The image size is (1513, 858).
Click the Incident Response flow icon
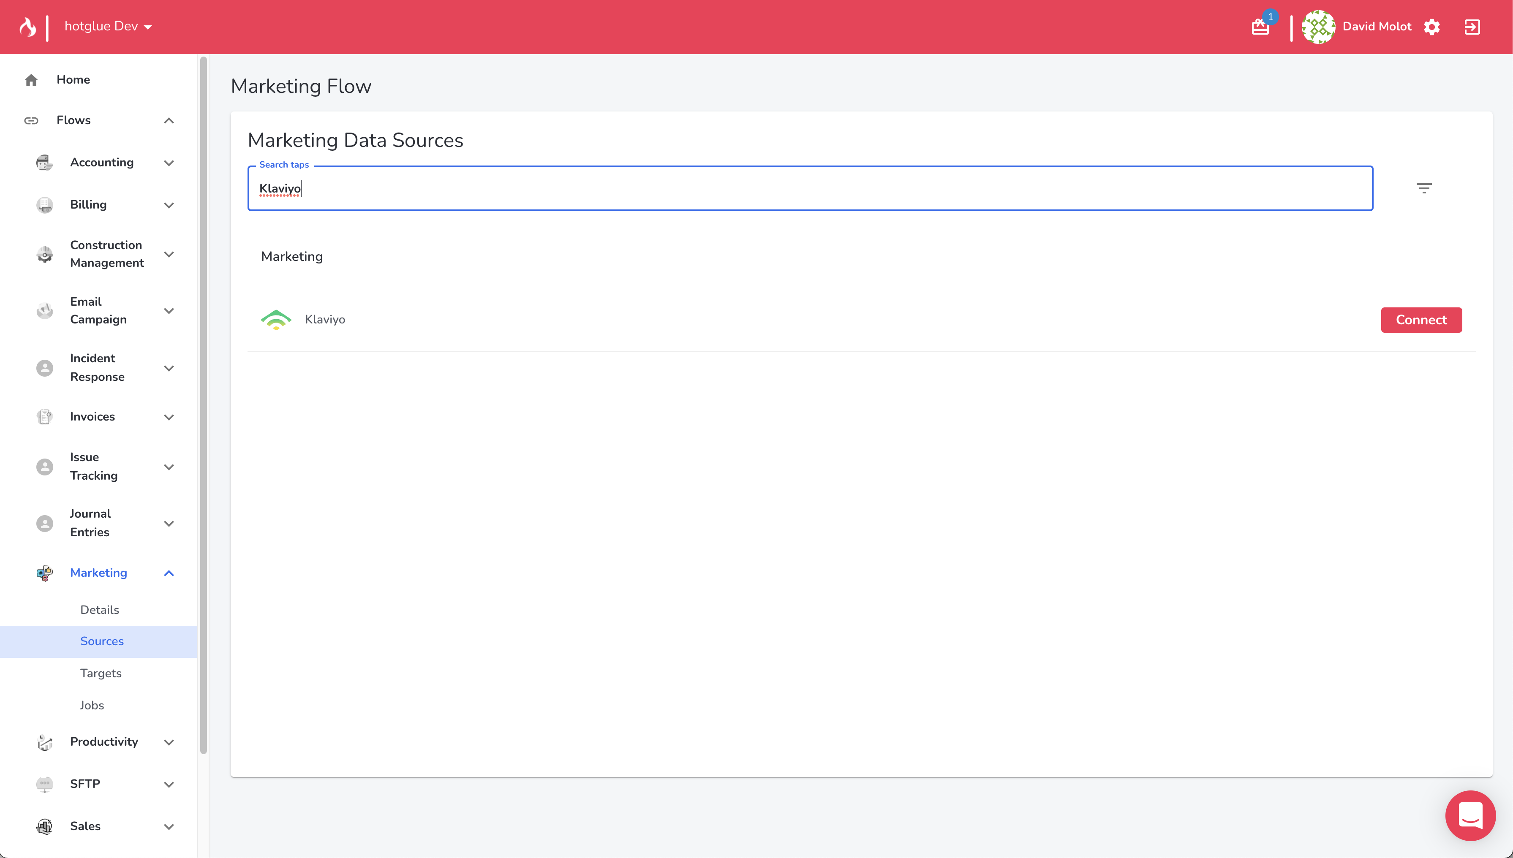tap(44, 368)
